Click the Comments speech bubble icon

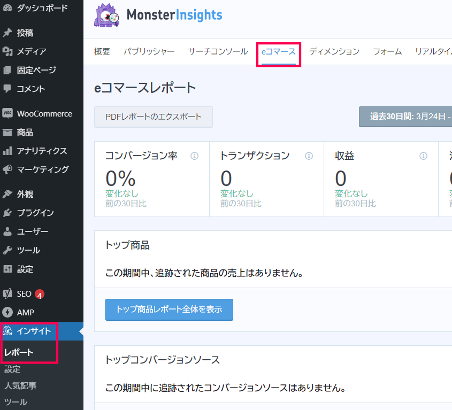coord(7,88)
